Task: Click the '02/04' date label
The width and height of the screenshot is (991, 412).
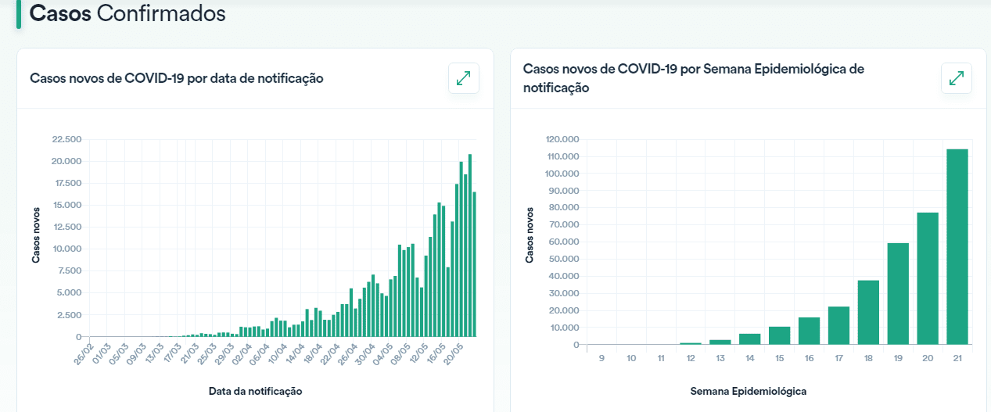Action: (x=242, y=353)
